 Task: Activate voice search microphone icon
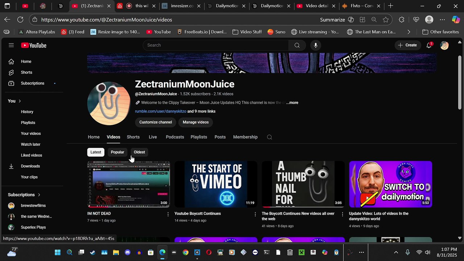click(x=316, y=45)
